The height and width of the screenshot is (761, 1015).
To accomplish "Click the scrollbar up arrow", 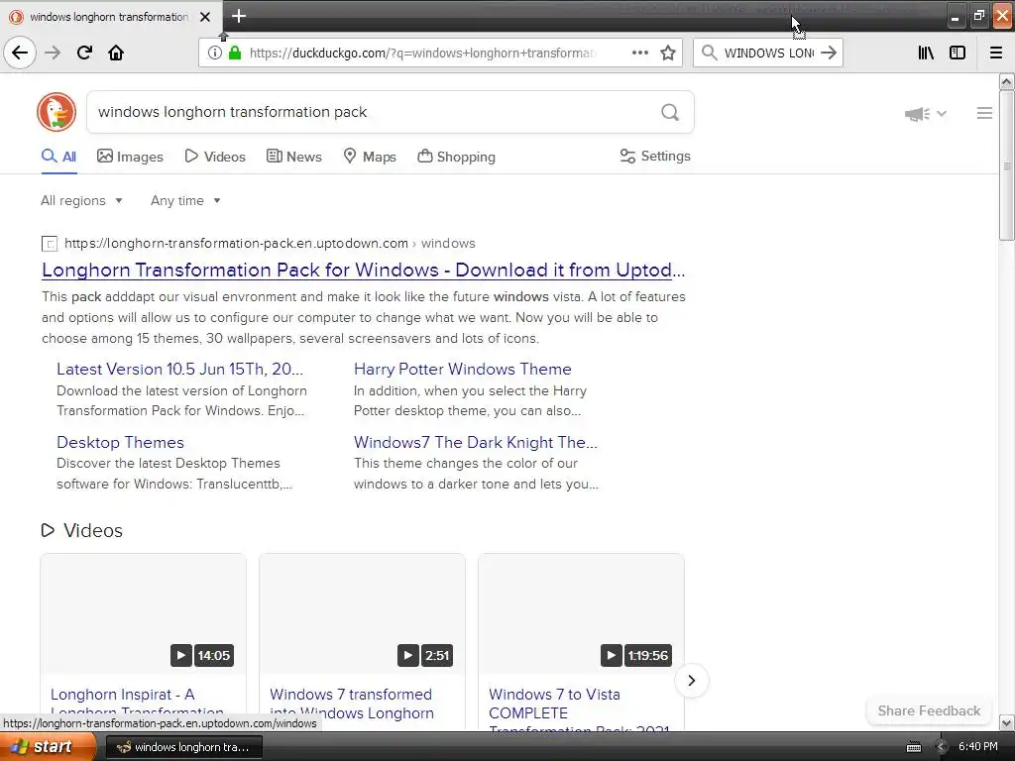I will (x=1006, y=81).
